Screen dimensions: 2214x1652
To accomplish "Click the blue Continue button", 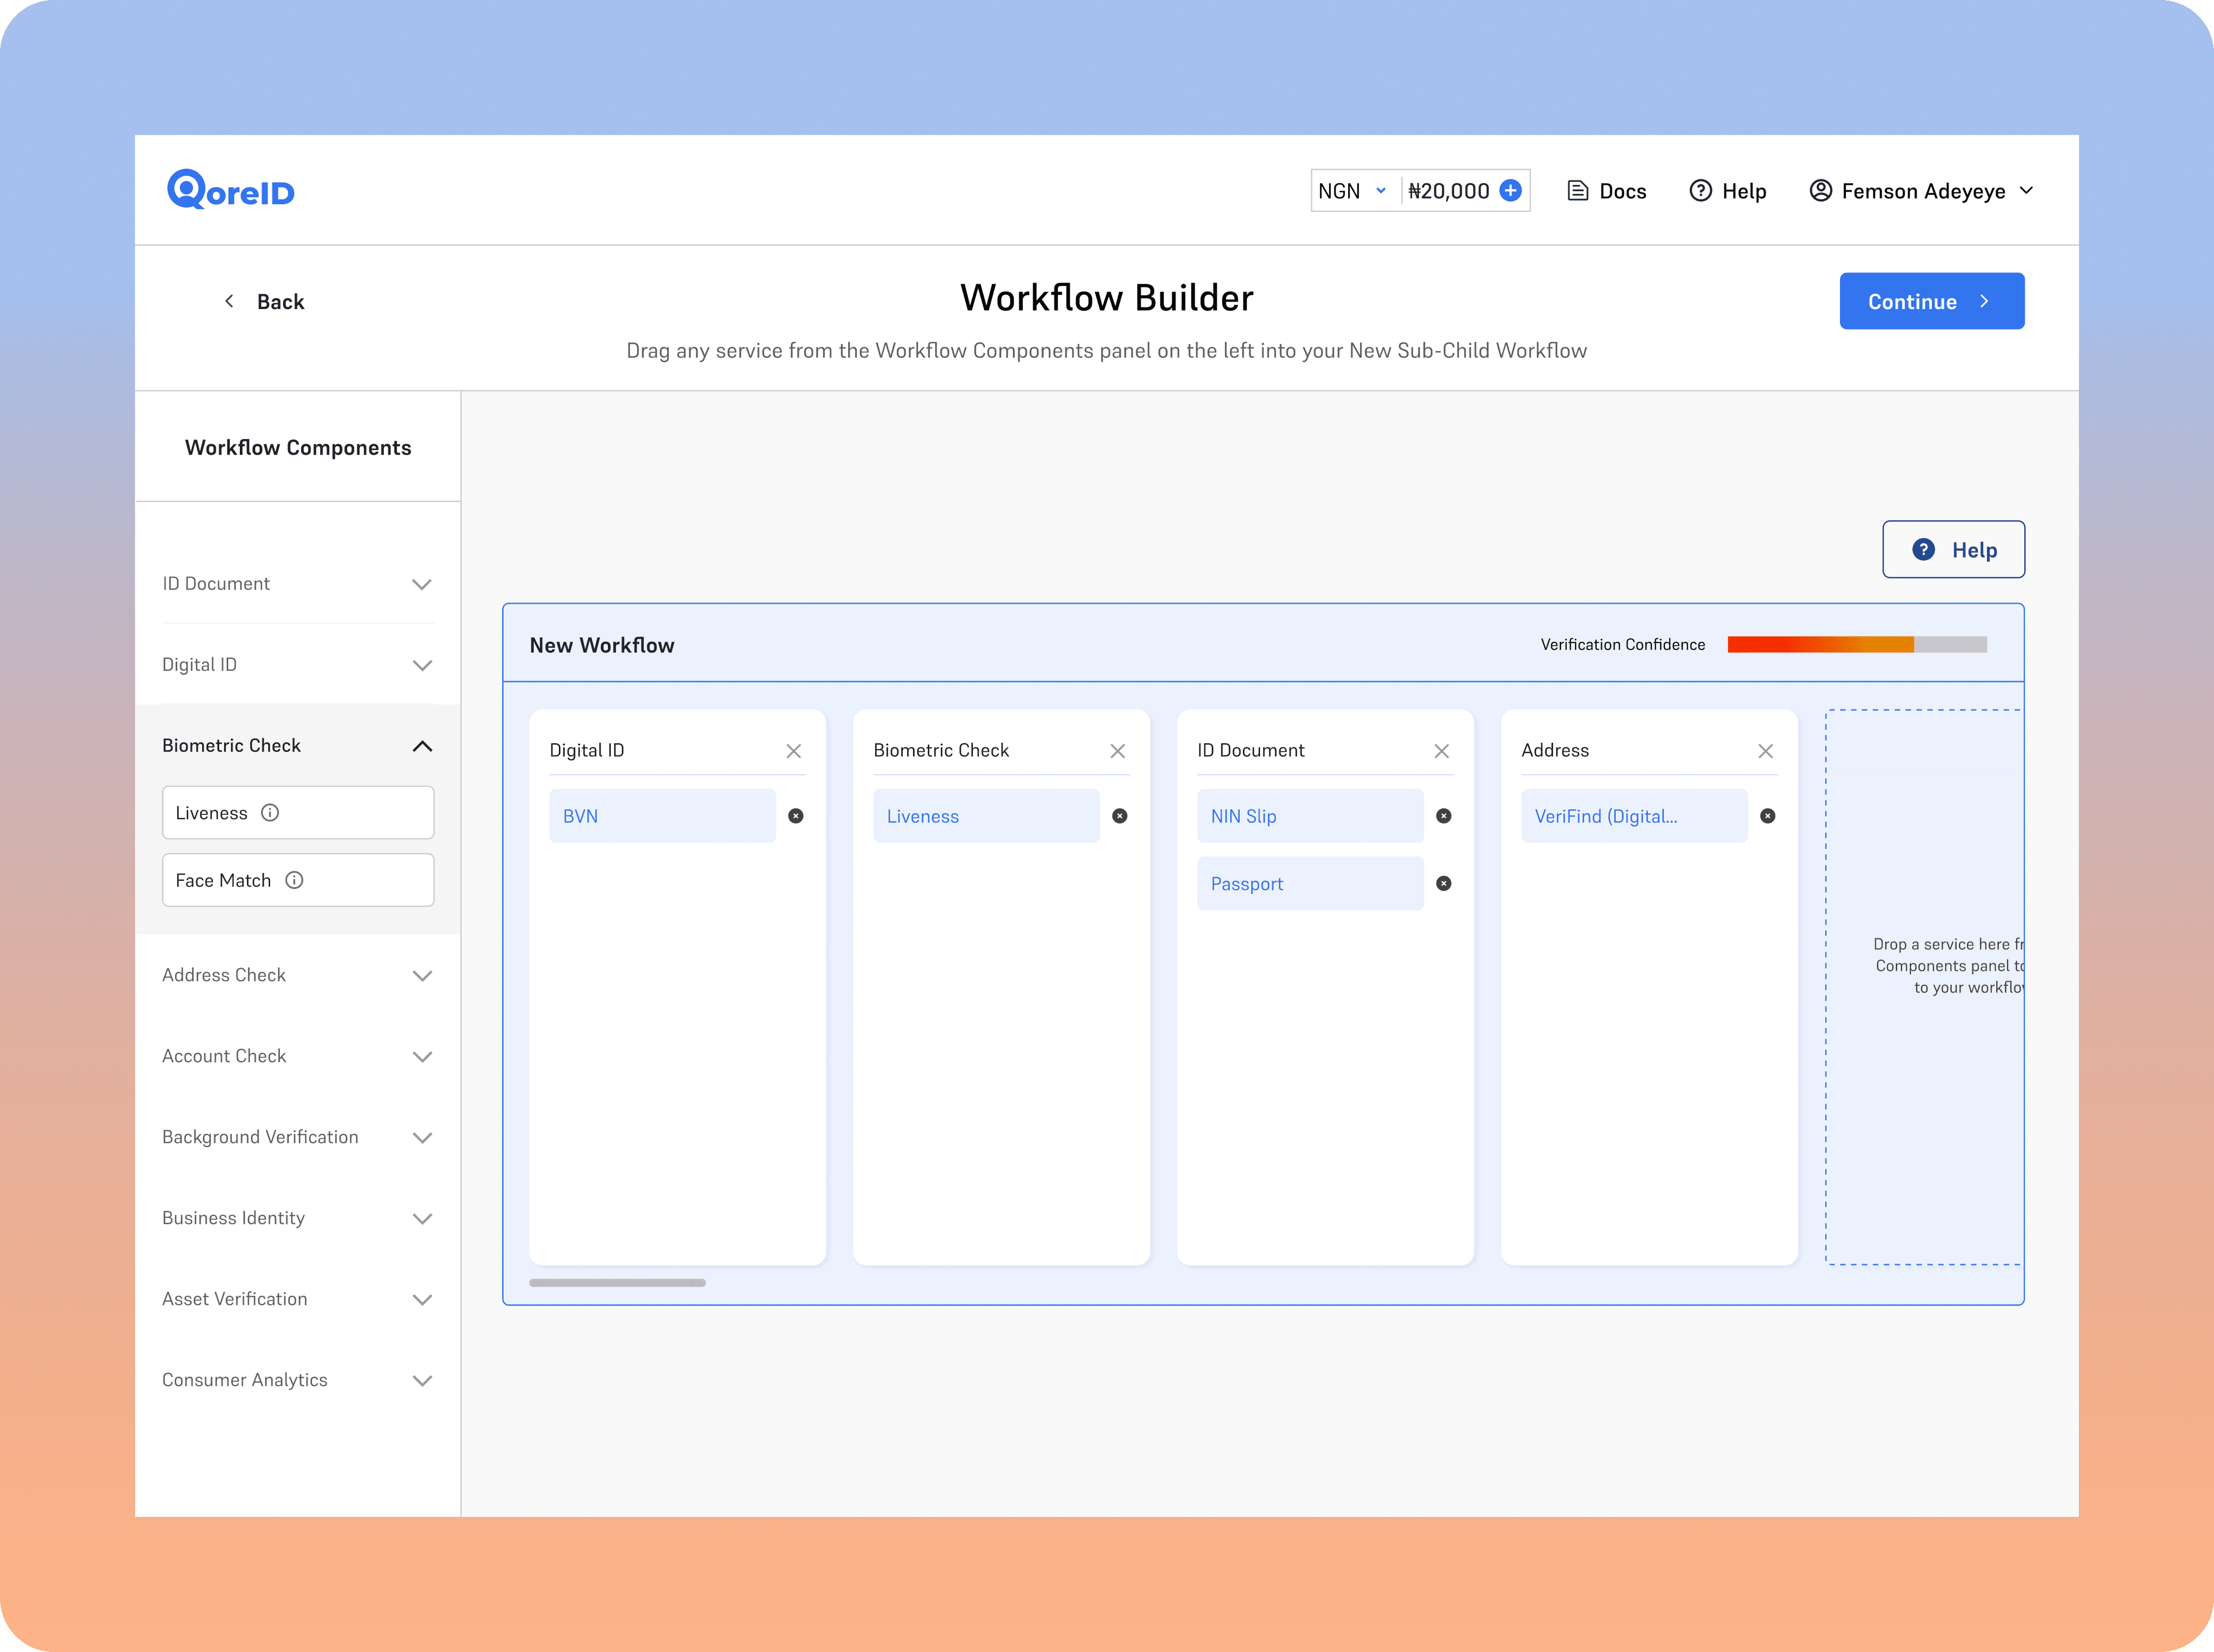I will tap(1931, 301).
